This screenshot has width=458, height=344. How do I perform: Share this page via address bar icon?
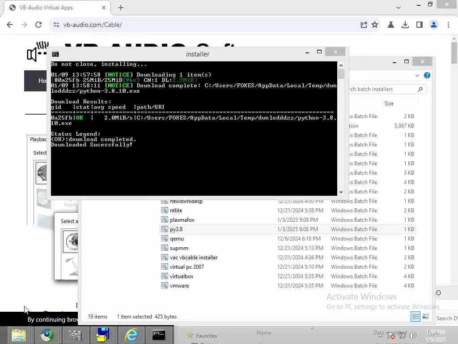pos(364,25)
